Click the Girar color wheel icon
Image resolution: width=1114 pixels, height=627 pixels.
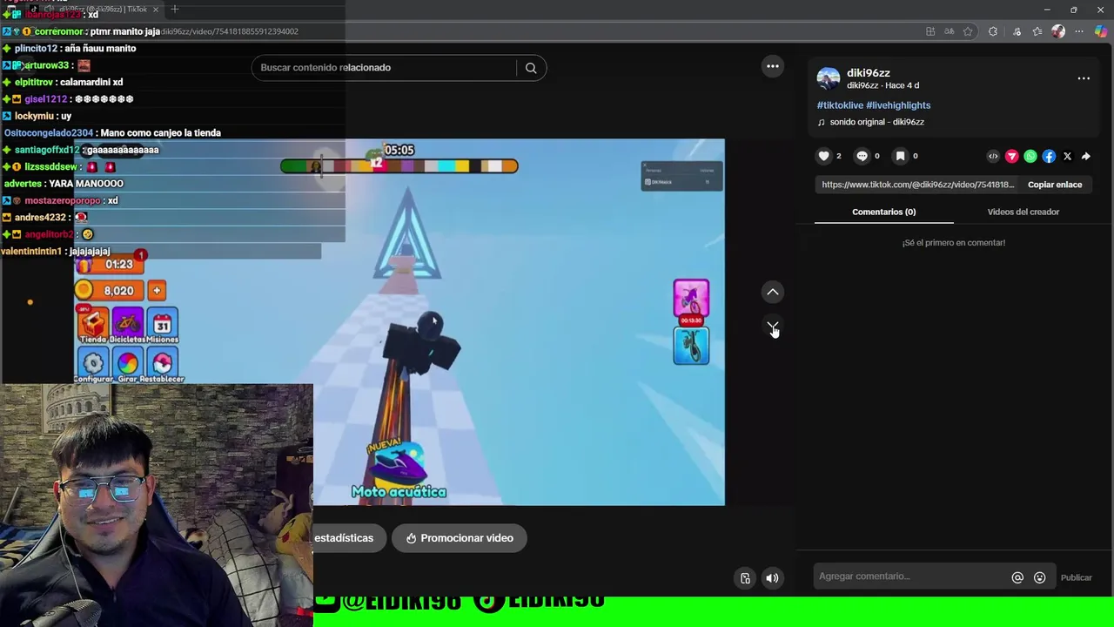127,365
